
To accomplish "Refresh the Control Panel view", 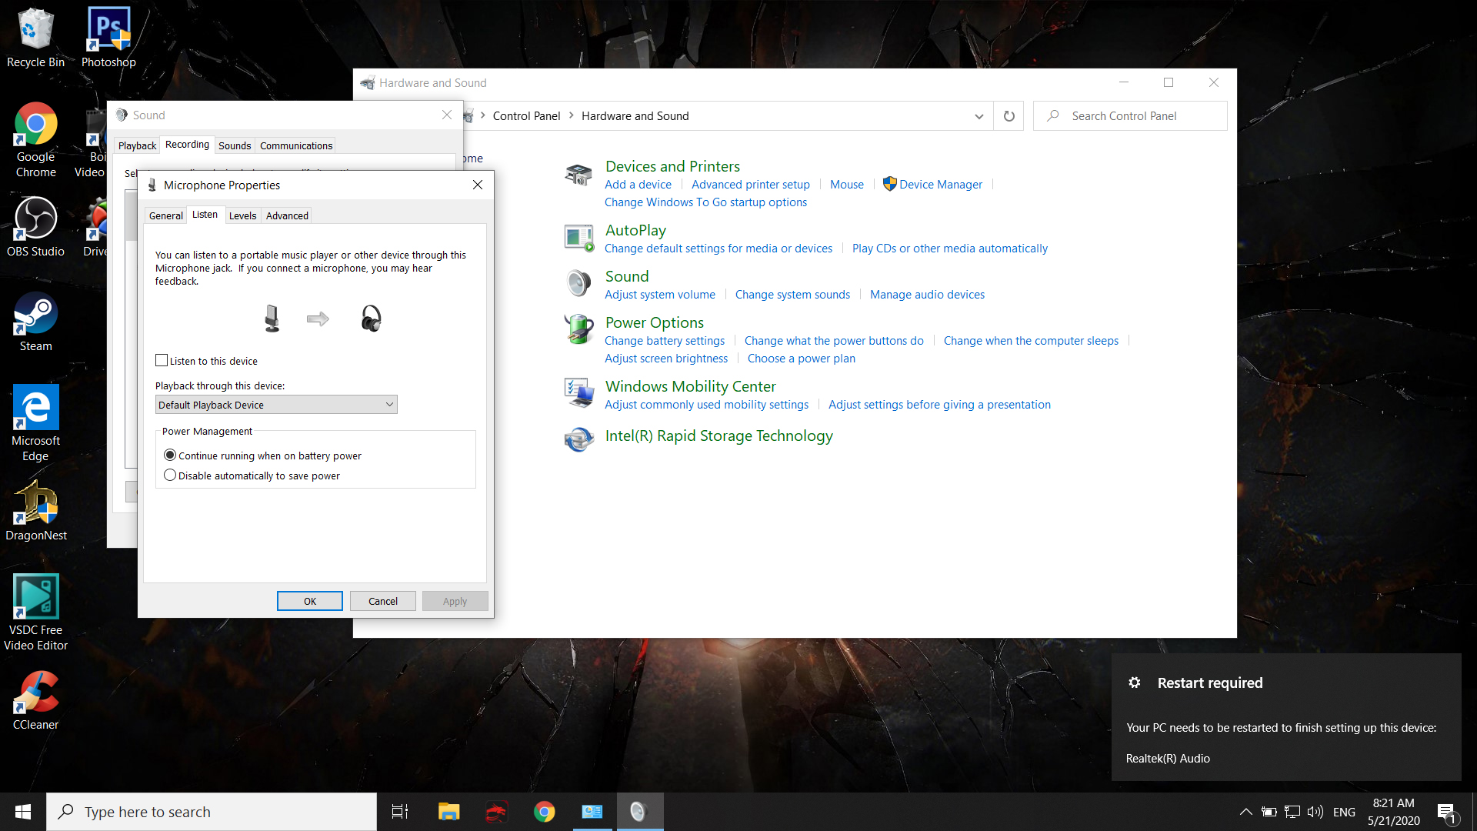I will click(x=1009, y=116).
